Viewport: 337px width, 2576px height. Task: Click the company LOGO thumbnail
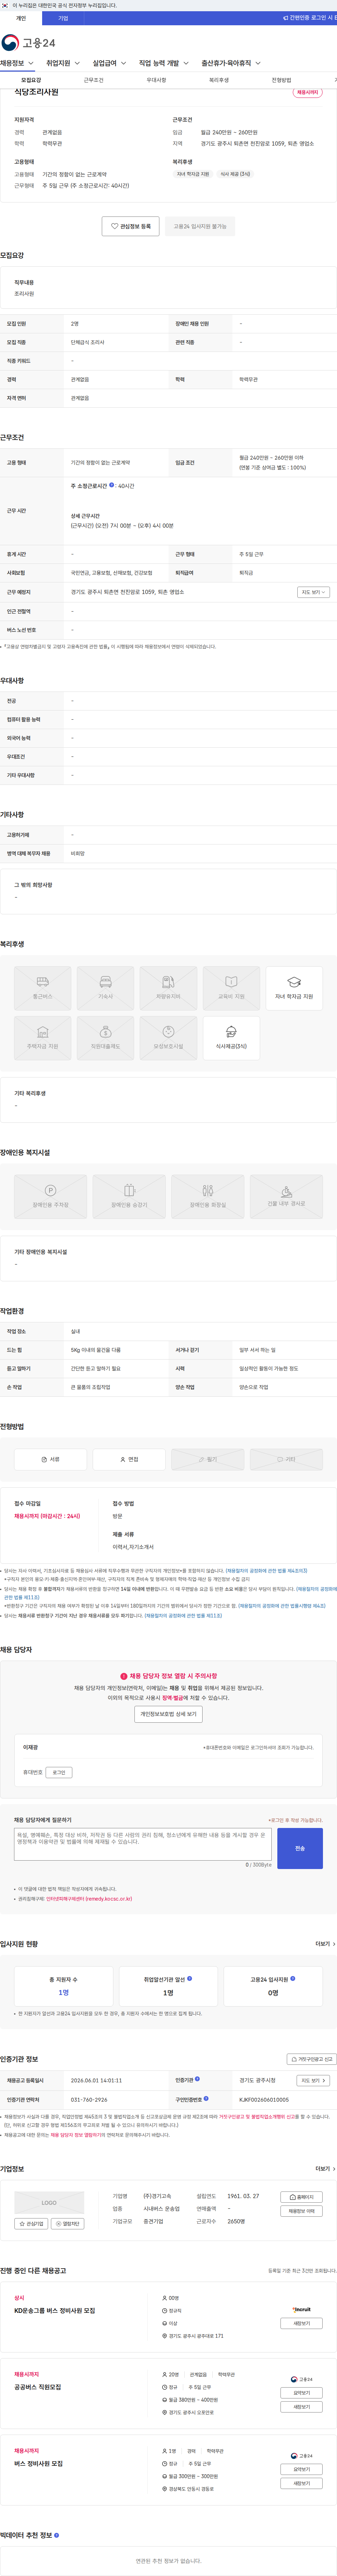click(49, 2203)
